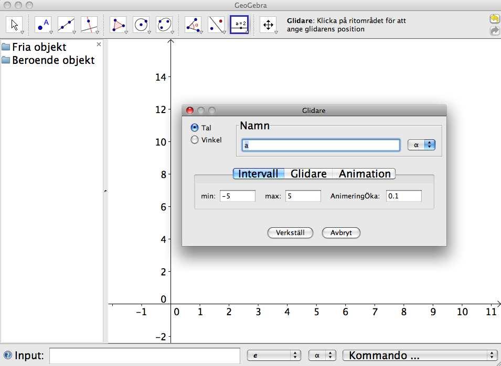Expand the Move drawing pad submenu triangle
This screenshot has width=501, height=366.
click(x=276, y=32)
